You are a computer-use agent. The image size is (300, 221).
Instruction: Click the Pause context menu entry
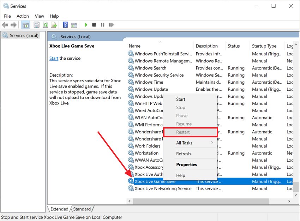pyautogui.click(x=190, y=116)
